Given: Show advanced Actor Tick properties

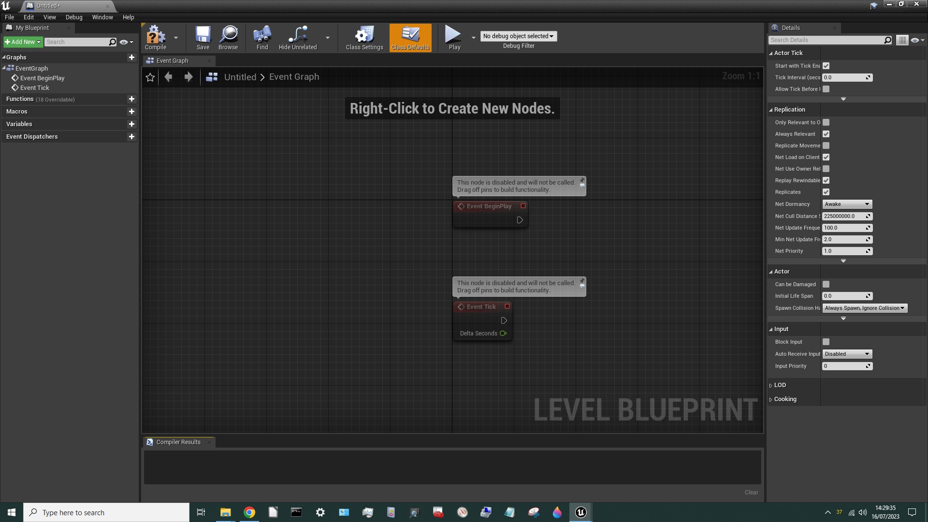Looking at the screenshot, I should [843, 99].
